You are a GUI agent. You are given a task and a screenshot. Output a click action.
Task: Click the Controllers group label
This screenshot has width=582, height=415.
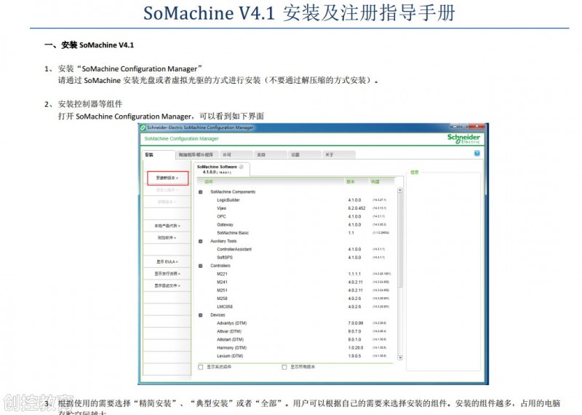[220, 266]
